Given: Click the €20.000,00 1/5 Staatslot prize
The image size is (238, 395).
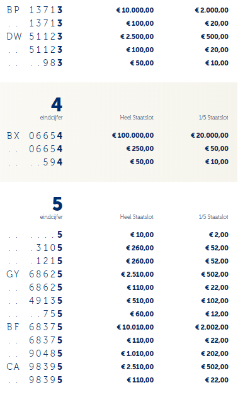Looking at the screenshot, I should click(210, 135).
